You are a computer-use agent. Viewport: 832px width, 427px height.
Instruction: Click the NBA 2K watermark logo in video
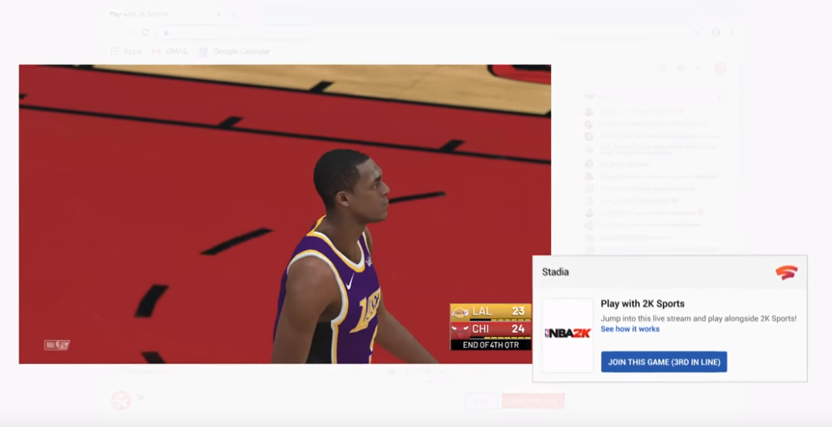[57, 345]
